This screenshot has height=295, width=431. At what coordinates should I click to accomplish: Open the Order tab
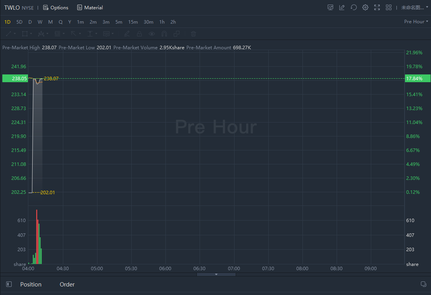[x=67, y=284]
